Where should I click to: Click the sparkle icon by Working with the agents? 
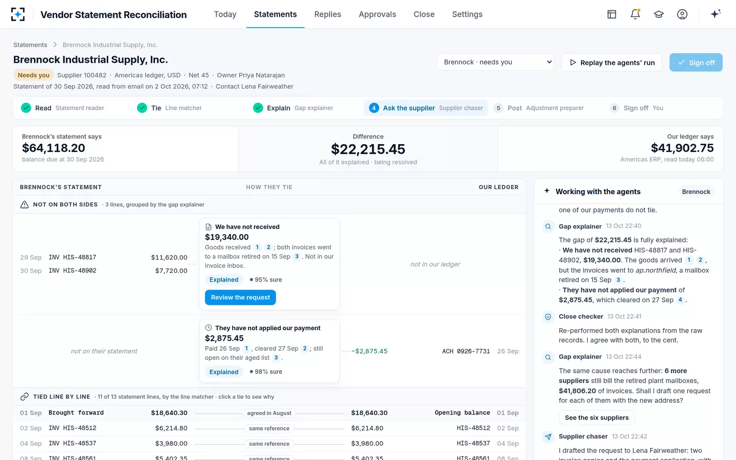[x=547, y=191]
